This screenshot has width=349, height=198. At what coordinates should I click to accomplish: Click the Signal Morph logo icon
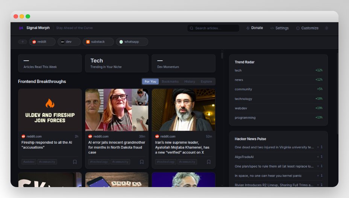pos(21,28)
